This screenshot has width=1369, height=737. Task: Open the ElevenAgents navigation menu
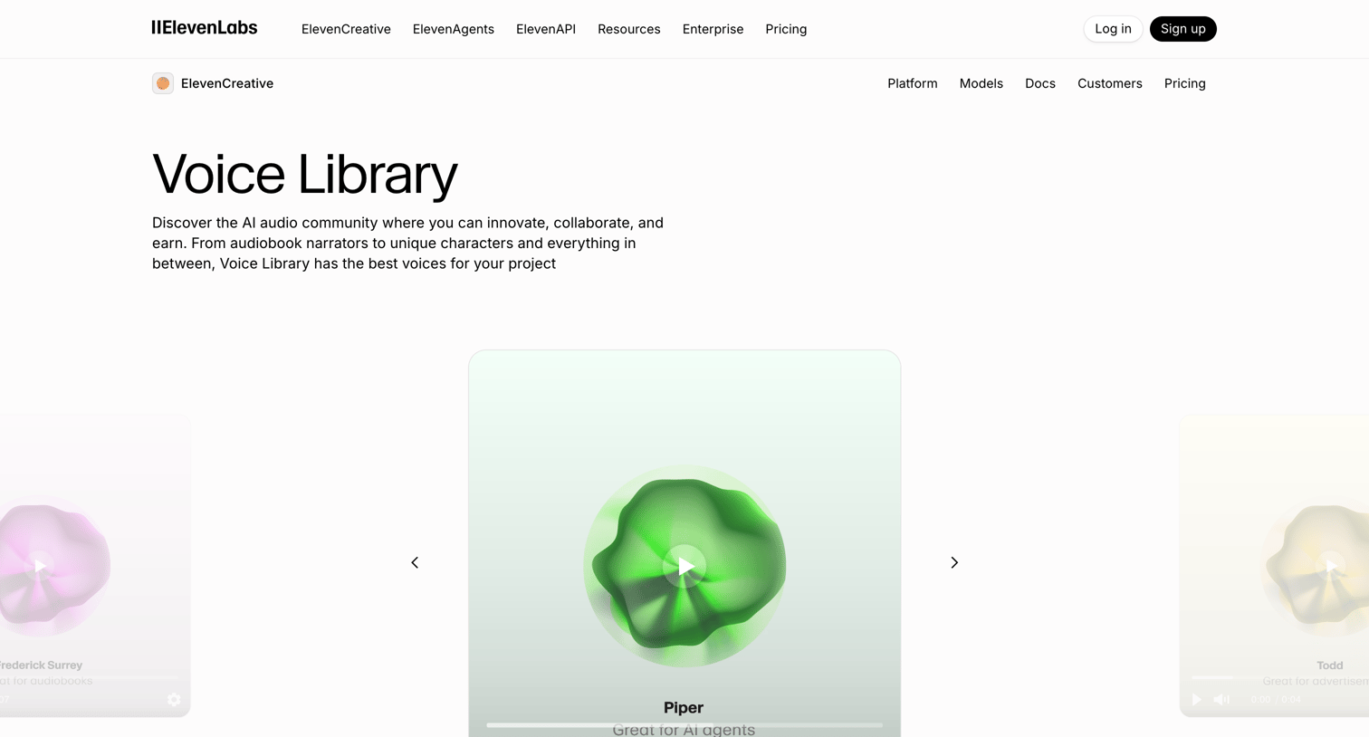tap(454, 29)
